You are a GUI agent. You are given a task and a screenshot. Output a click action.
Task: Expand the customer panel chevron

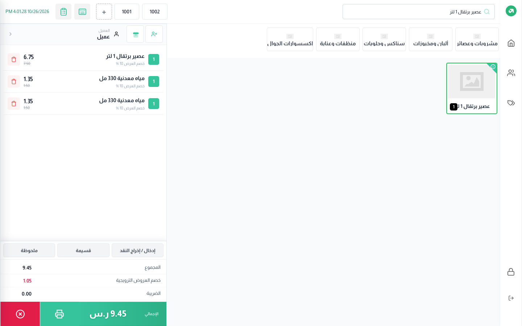click(11, 34)
